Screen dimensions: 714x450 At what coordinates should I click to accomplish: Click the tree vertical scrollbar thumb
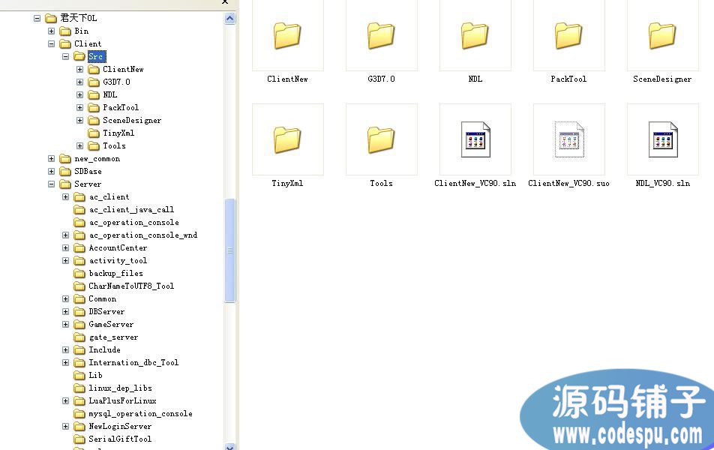[230, 250]
